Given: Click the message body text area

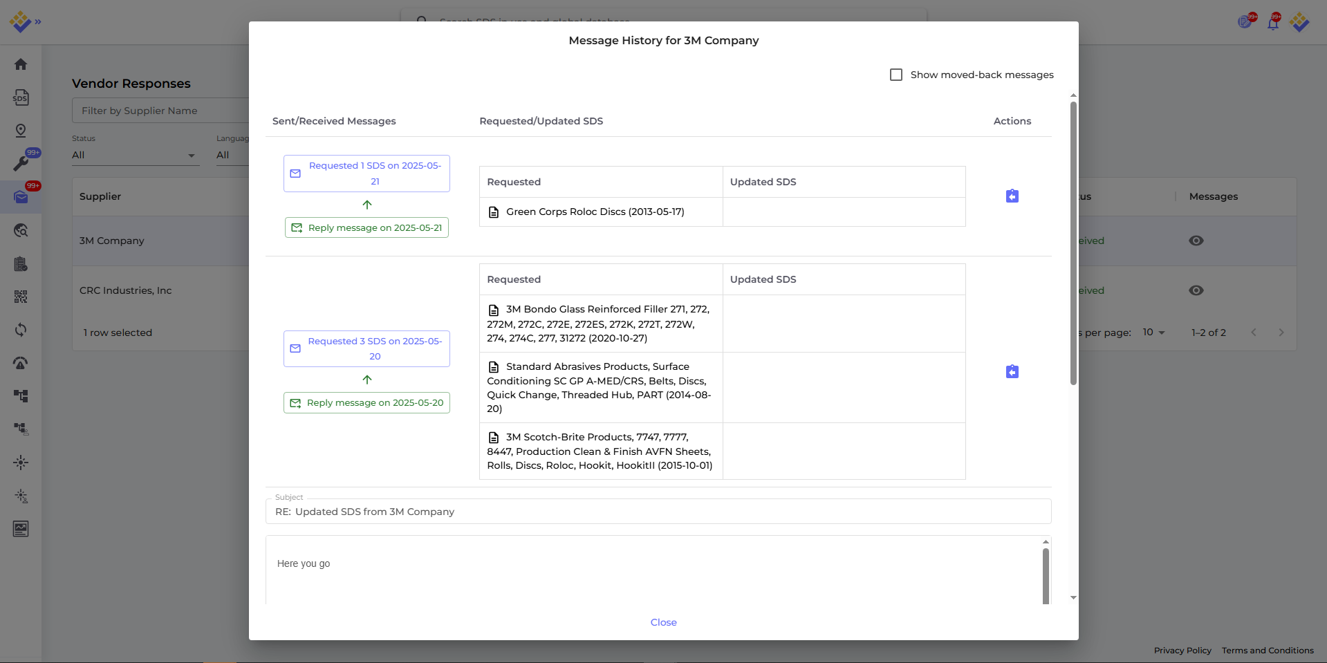Looking at the screenshot, I should pyautogui.click(x=653, y=570).
